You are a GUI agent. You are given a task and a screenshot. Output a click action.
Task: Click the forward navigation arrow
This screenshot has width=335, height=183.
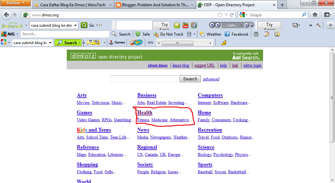14,15
